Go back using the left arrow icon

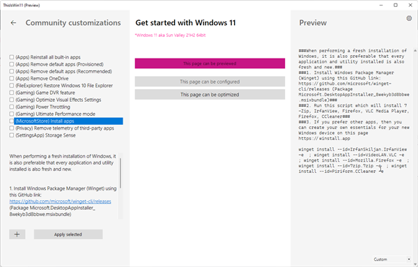[13, 23]
